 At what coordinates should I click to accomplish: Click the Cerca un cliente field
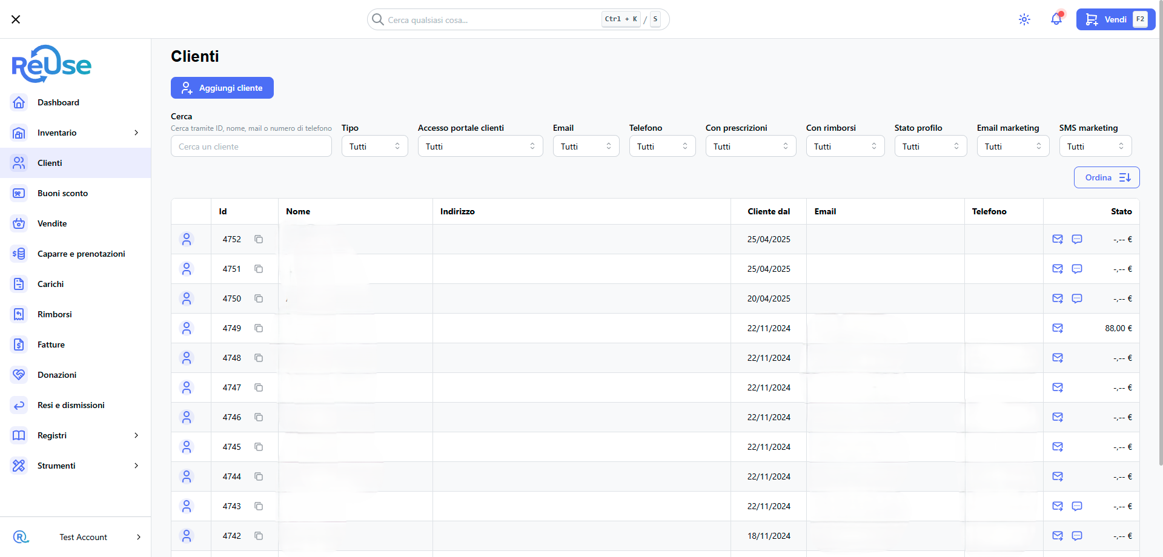pyautogui.click(x=251, y=147)
